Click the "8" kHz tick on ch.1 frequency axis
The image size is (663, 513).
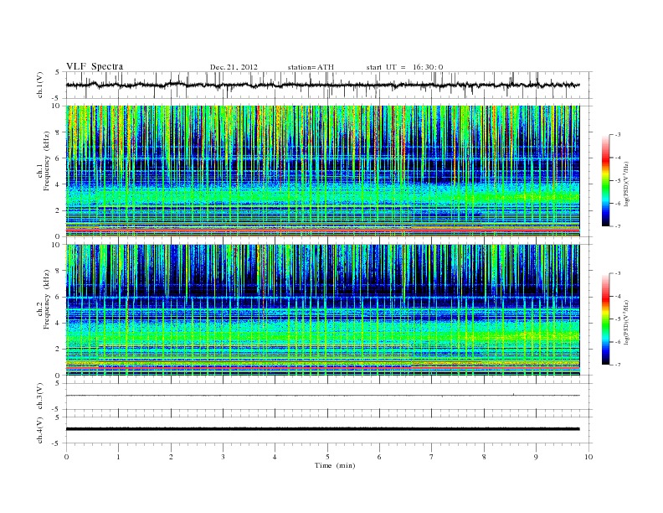(x=59, y=132)
